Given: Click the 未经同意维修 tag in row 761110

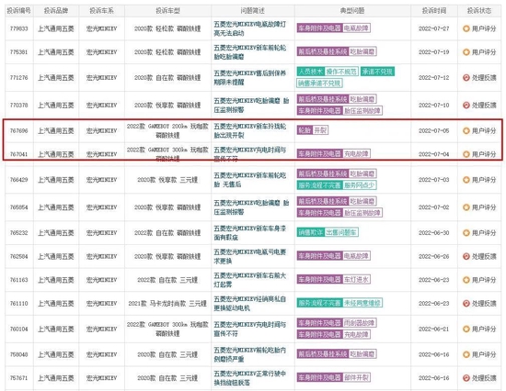Looking at the screenshot, I should click(362, 303).
